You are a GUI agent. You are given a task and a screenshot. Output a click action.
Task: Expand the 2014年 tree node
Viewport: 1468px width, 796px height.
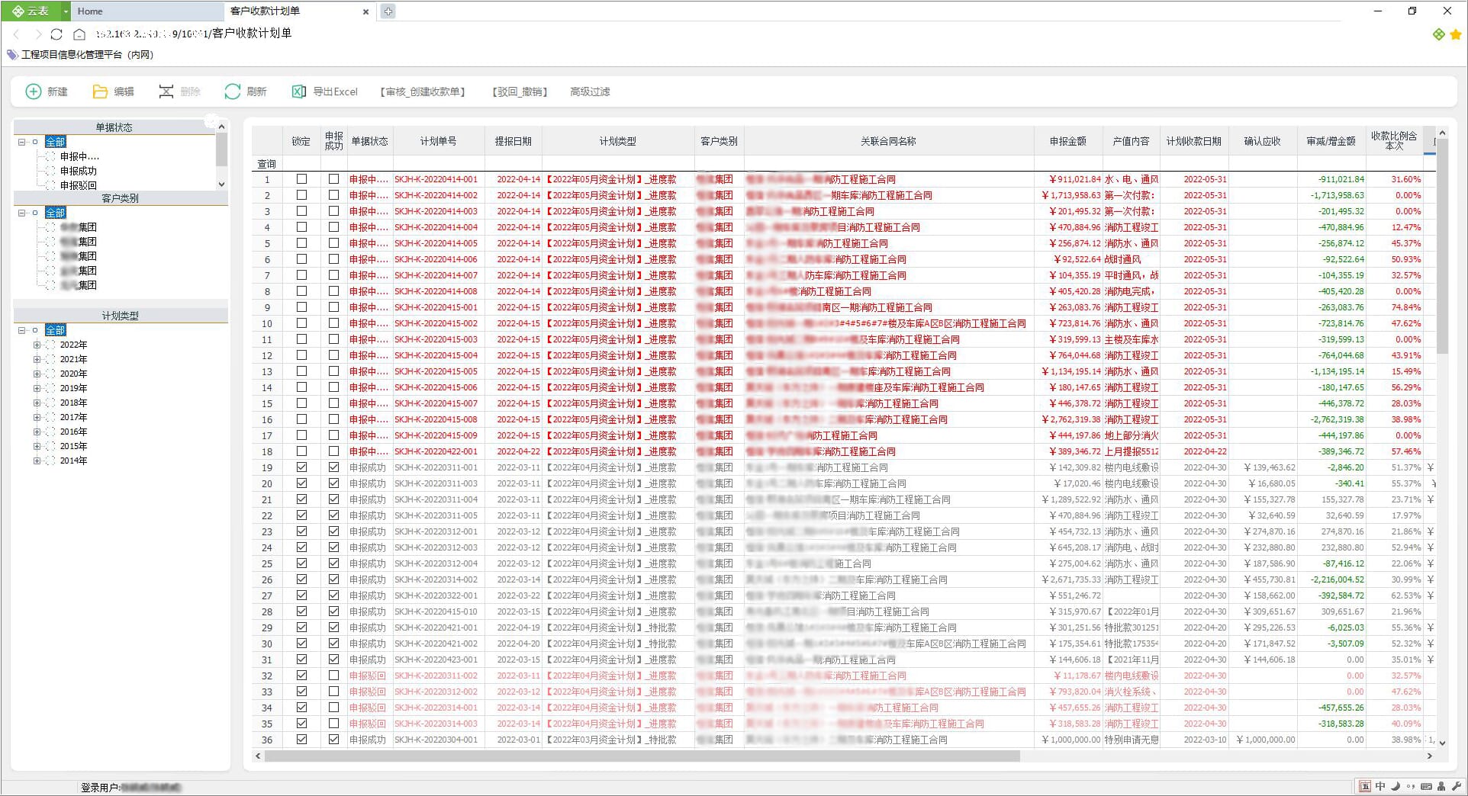[x=37, y=461]
